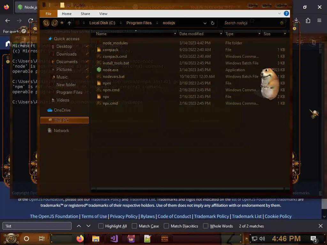
Task: Go to next find match arrow
Action: coord(88,226)
